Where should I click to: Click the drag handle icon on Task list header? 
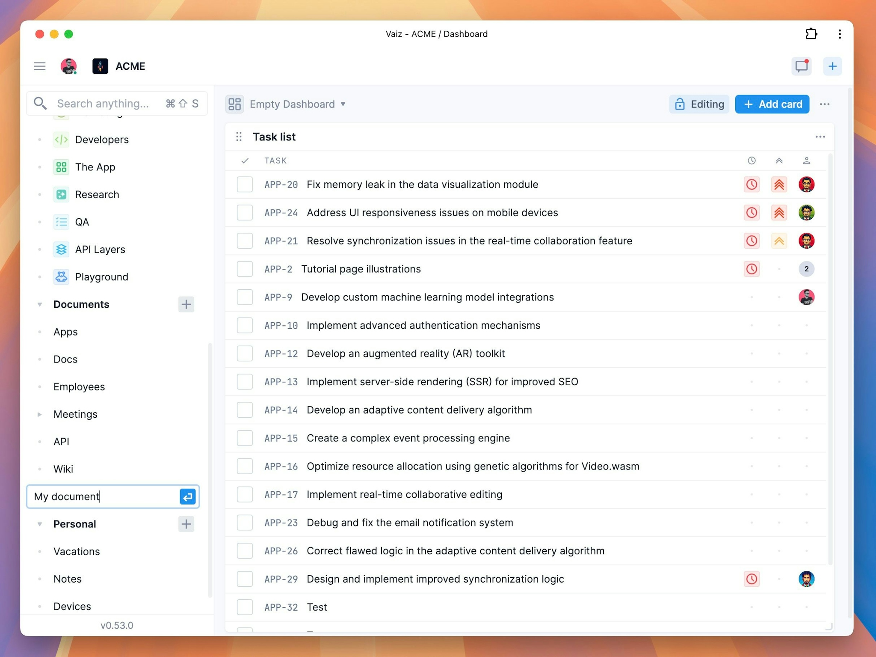click(240, 136)
